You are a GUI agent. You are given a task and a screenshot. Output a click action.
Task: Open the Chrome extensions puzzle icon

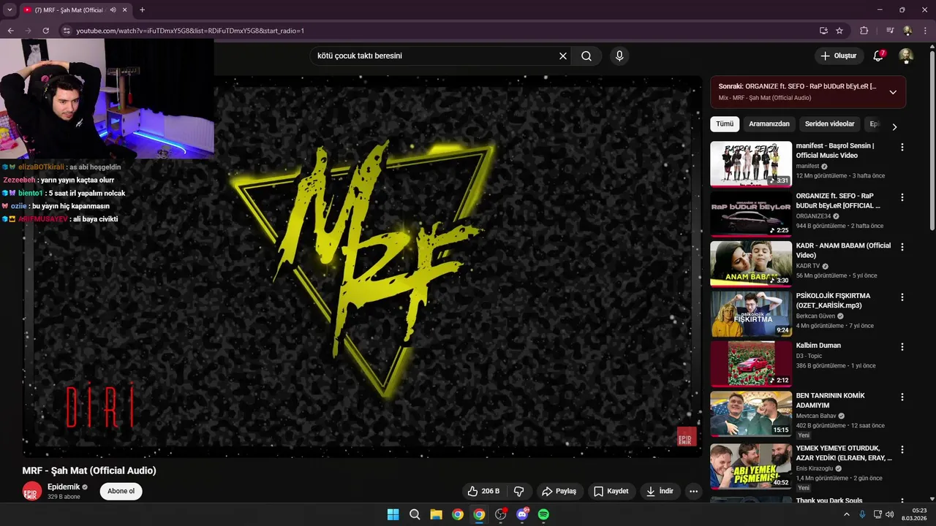tap(864, 31)
